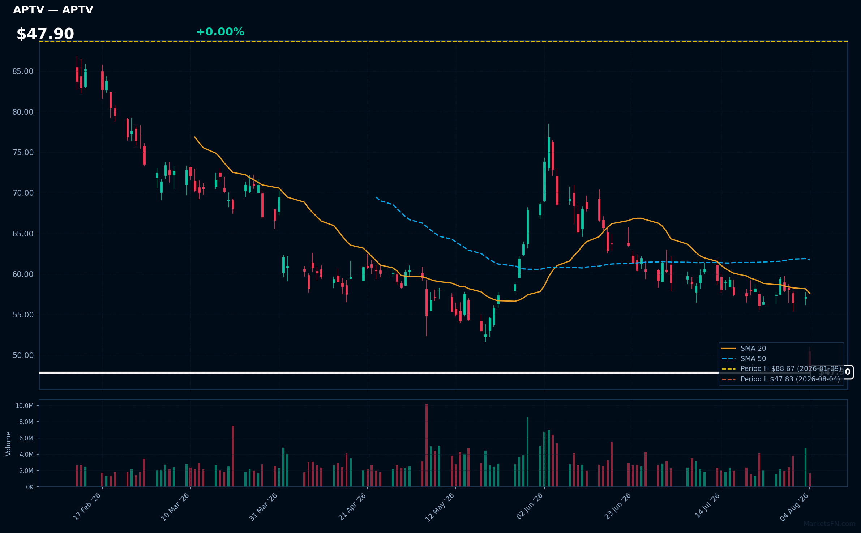
Task: Select the "55.00" price axis label
Action: [x=23, y=315]
